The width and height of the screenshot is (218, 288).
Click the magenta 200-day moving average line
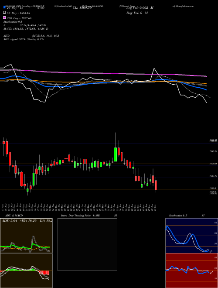click(103, 73)
